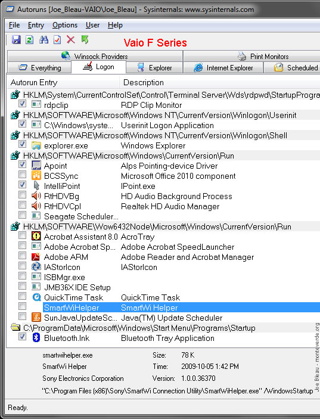Open the File menu
Viewport: 320px width, 419px height.
tap(14, 25)
